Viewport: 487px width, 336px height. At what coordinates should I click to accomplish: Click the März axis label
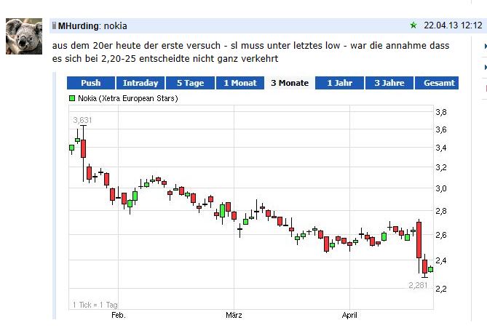(x=234, y=315)
